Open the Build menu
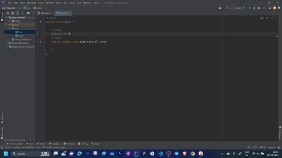282x158 pixels. (59, 3)
